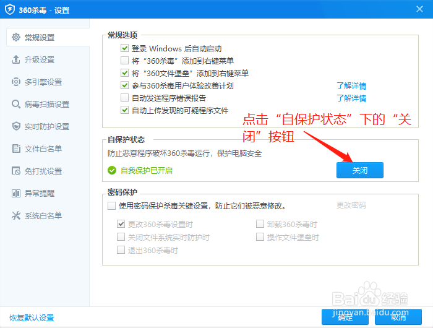Click the 360 shield logo in title bar
433x328 pixels.
(x=10, y=10)
